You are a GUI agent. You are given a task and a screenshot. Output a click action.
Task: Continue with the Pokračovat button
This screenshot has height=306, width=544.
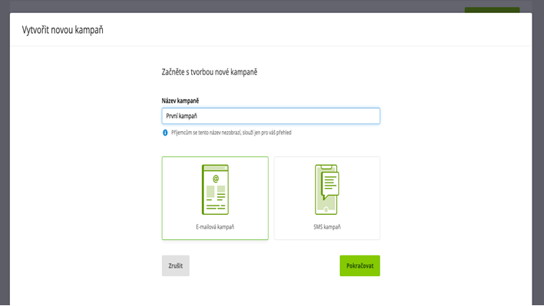360,266
